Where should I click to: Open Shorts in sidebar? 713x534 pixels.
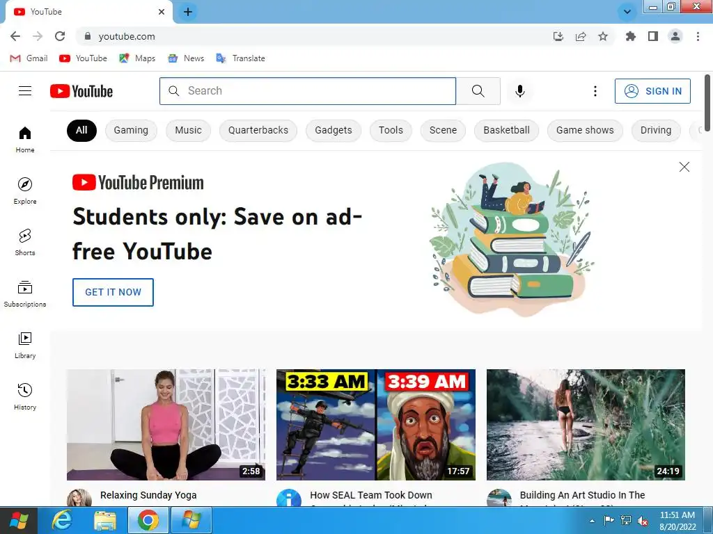[25, 243]
